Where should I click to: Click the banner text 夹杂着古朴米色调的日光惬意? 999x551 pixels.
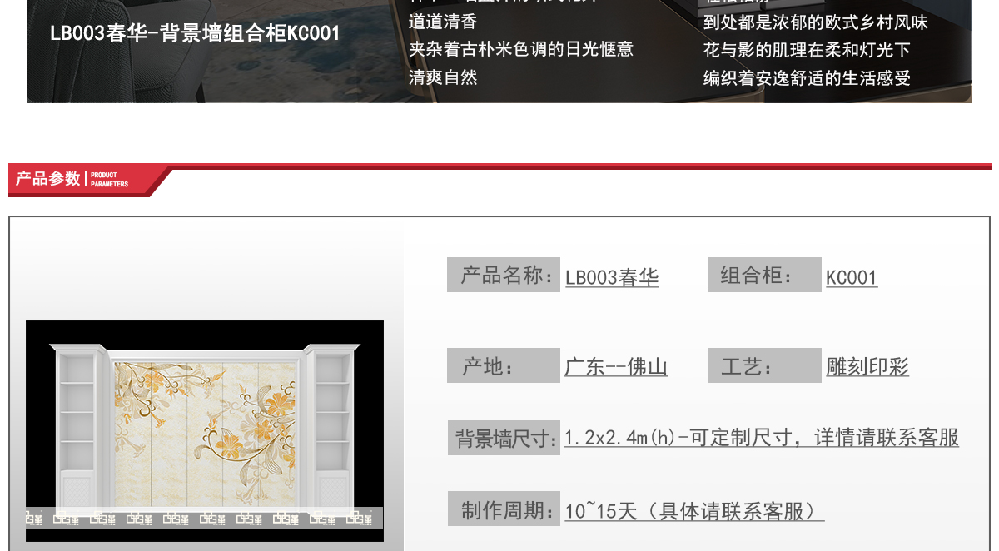(521, 49)
